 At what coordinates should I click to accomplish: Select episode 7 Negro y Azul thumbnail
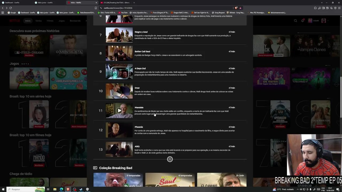119,35
